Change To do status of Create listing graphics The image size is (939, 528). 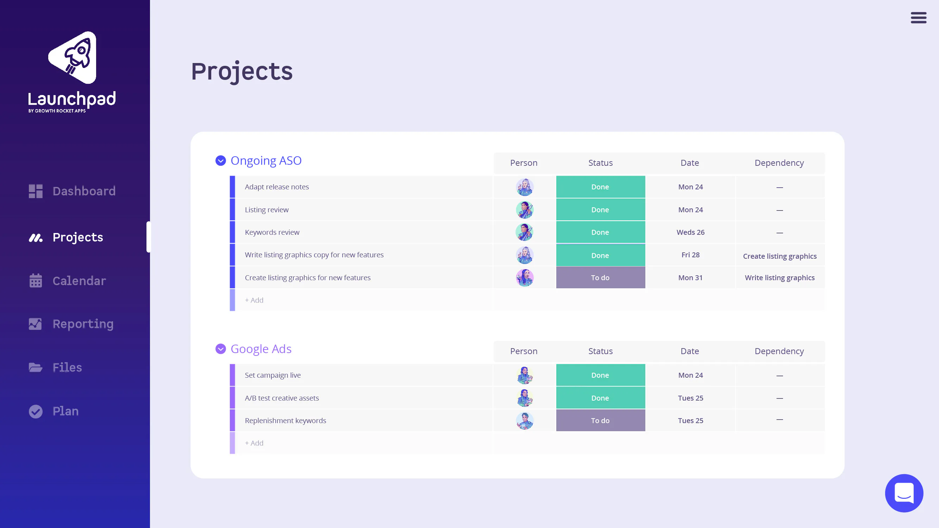pos(600,278)
